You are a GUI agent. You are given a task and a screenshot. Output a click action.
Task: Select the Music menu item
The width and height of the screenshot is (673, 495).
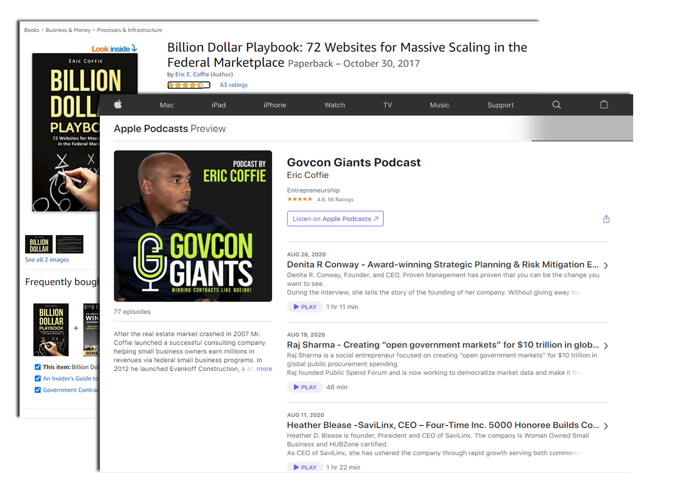439,105
